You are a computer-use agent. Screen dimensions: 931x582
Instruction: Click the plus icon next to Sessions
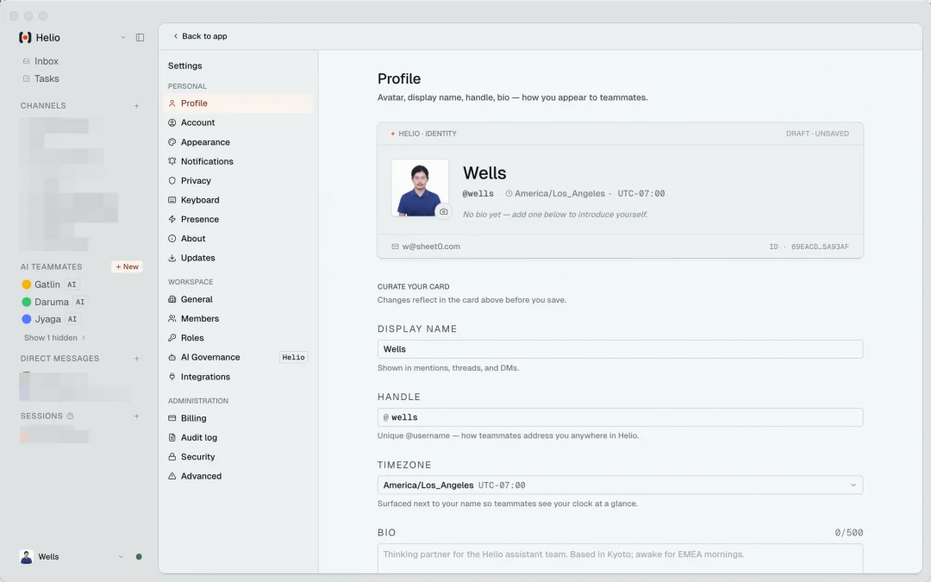click(x=136, y=416)
